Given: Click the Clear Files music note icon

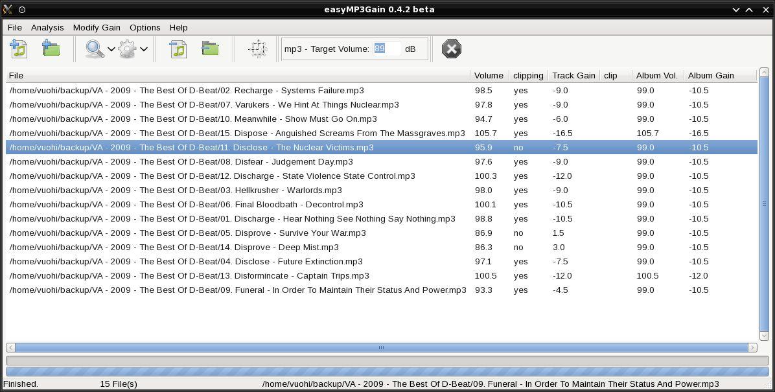Looking at the screenshot, I should click(178, 49).
